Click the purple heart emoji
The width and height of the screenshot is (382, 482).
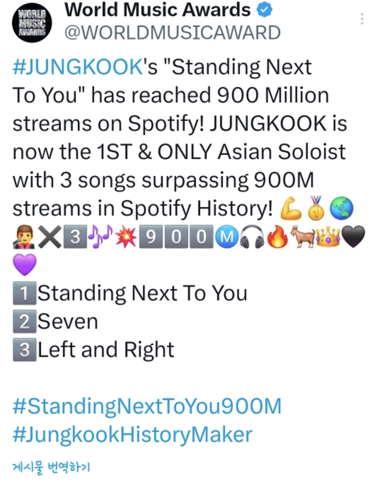pos(25,265)
